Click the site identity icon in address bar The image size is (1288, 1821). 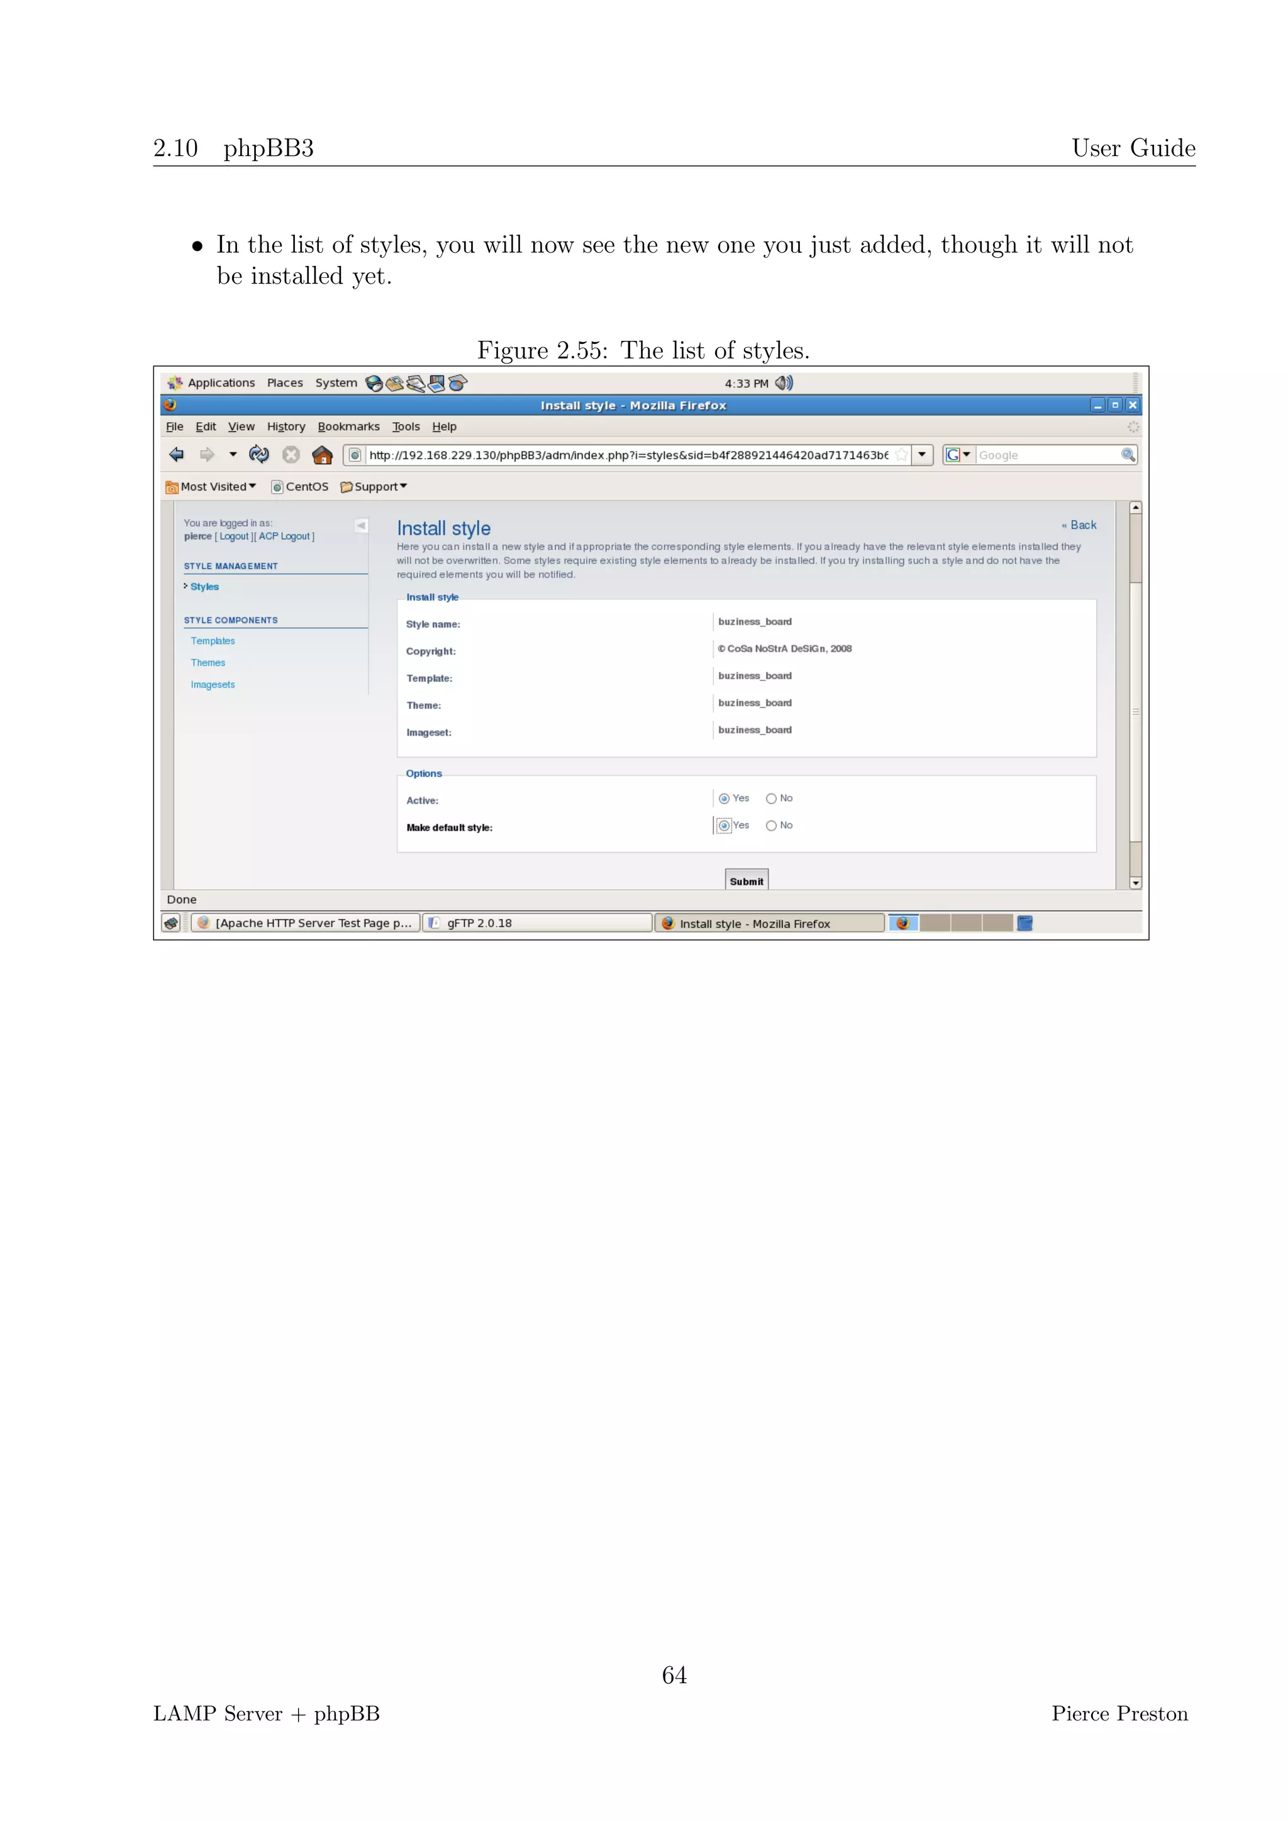tap(355, 455)
